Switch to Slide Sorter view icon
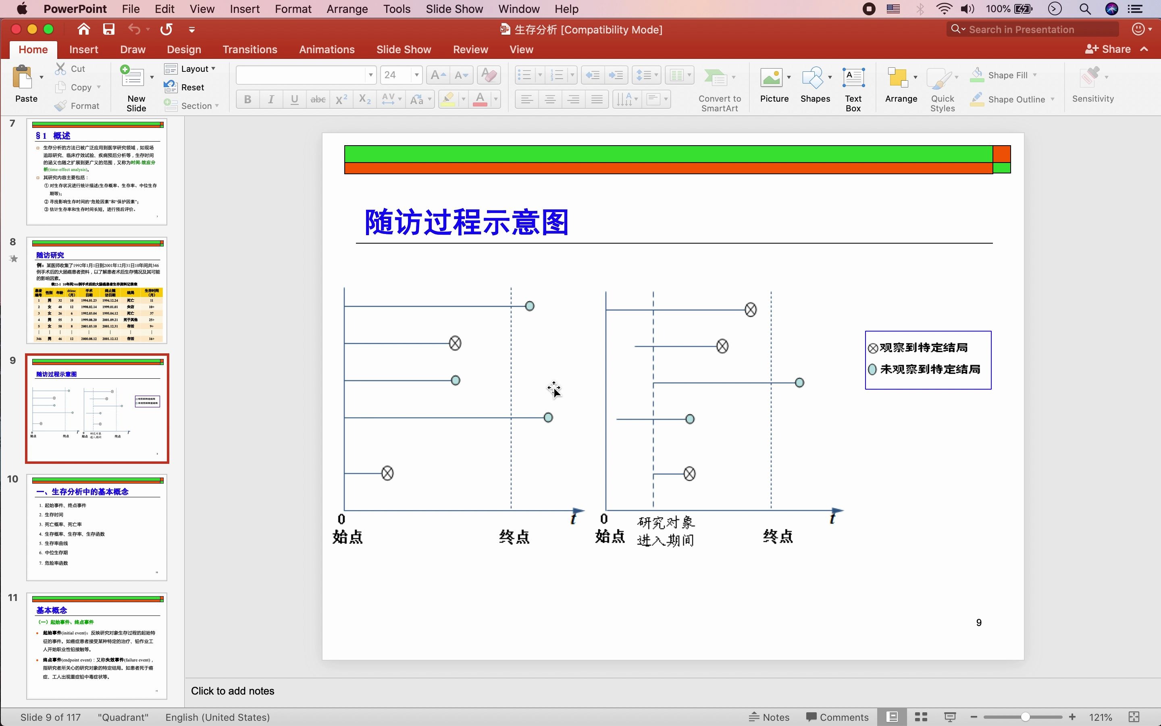1161x726 pixels. click(921, 717)
